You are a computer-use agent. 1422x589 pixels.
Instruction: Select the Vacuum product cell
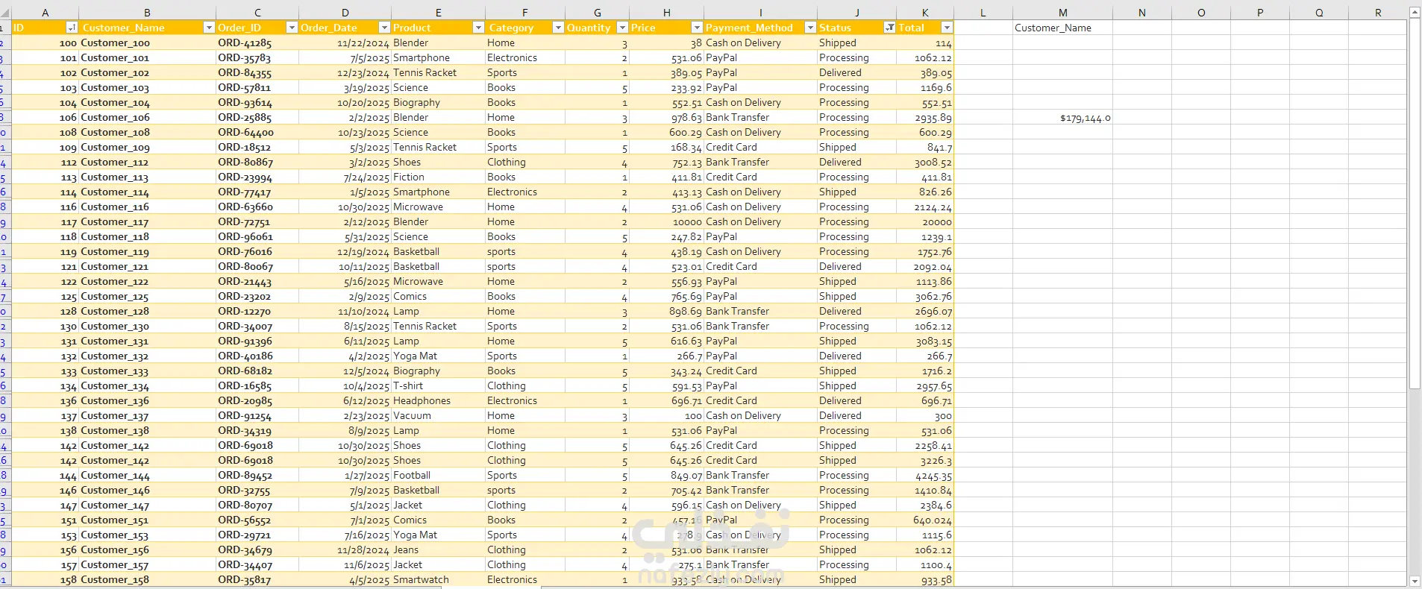[438, 415]
